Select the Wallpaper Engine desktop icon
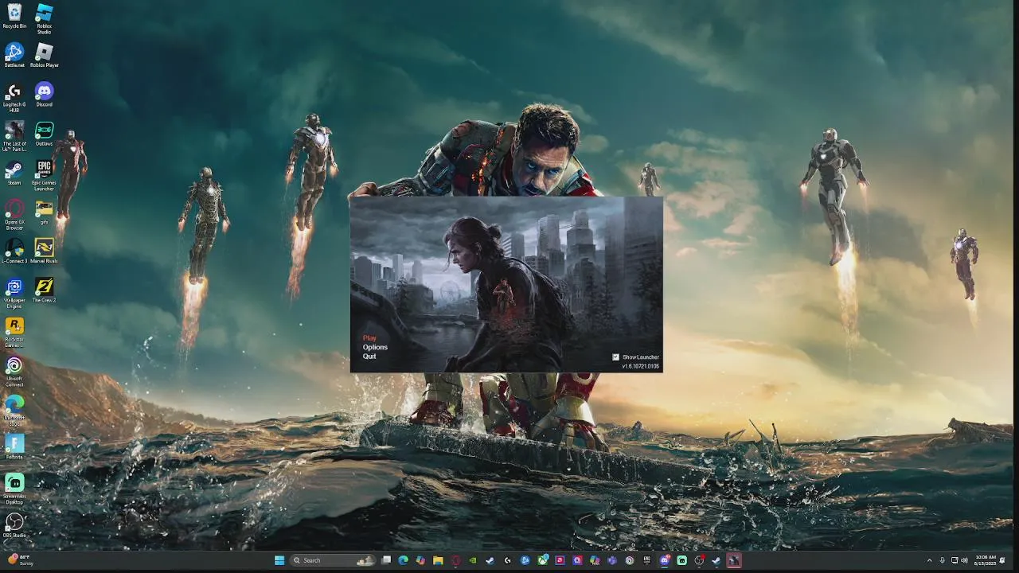 tap(14, 292)
